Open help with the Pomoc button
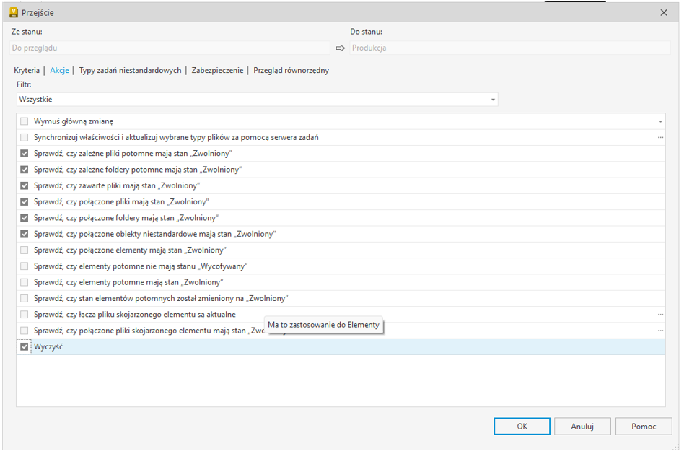 (x=644, y=427)
